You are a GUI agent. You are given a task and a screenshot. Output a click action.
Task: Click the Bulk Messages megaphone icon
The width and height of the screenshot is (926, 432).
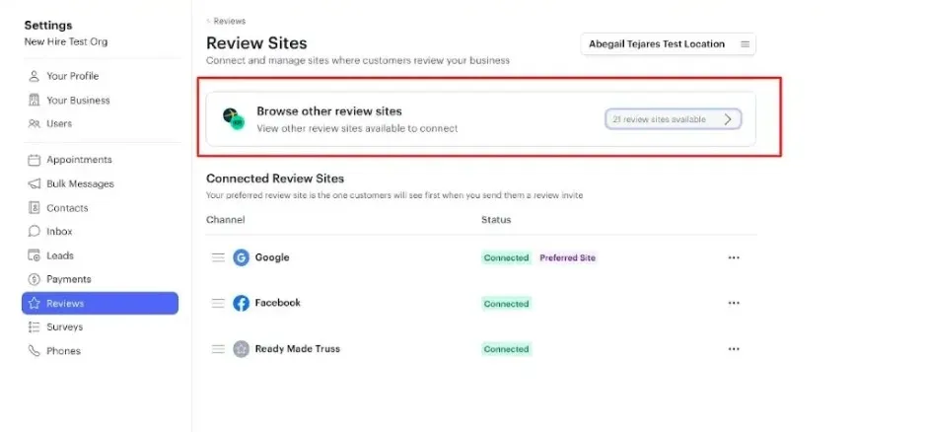tap(35, 183)
